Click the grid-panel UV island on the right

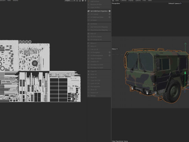click(59, 90)
